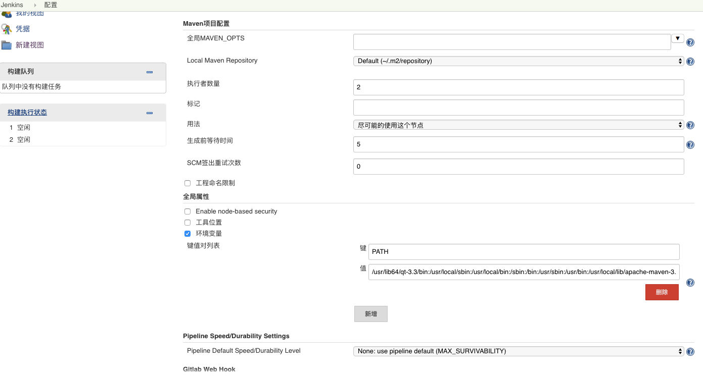Uncheck the 环境变量 checkbox
Screen dimensions: 703x376
point(188,234)
